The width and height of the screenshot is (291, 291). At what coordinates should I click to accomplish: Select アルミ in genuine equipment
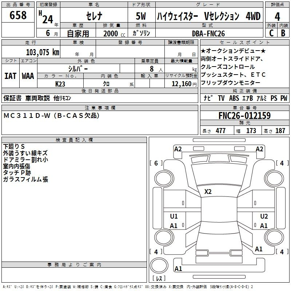click(262, 98)
